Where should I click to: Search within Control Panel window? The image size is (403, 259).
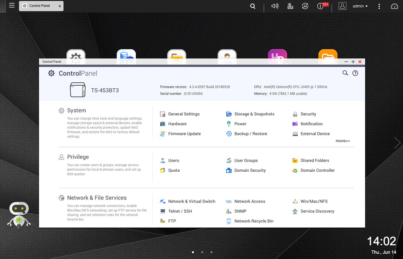click(x=345, y=73)
